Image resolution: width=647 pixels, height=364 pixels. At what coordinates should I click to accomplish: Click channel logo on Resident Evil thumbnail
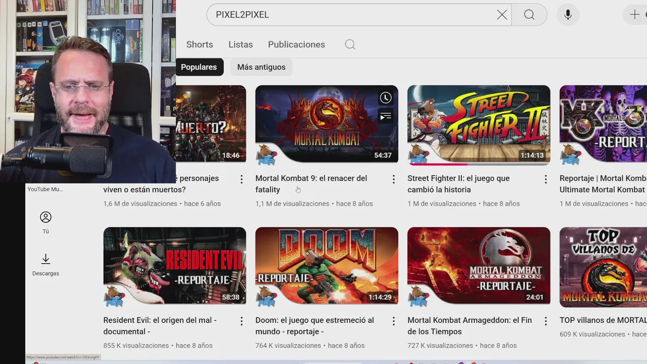click(x=114, y=296)
